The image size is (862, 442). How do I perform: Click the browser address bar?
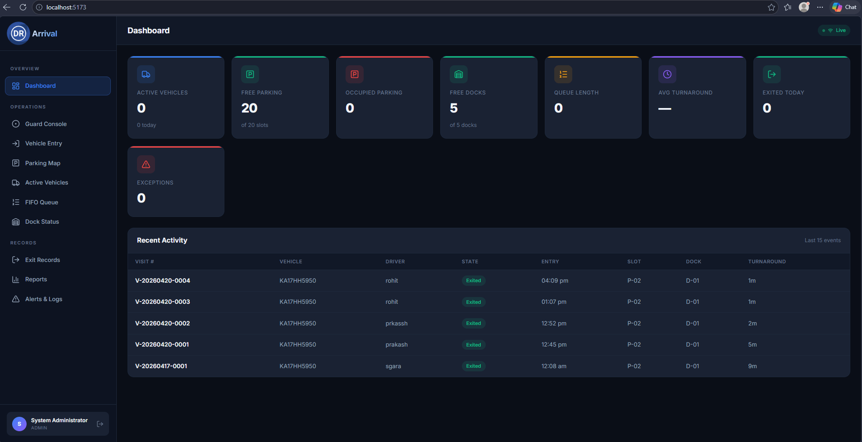click(180, 7)
